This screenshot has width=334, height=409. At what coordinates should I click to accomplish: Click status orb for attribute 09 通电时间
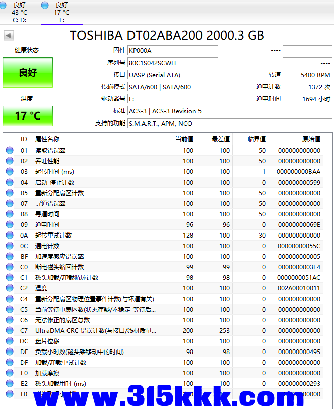coord(10,224)
